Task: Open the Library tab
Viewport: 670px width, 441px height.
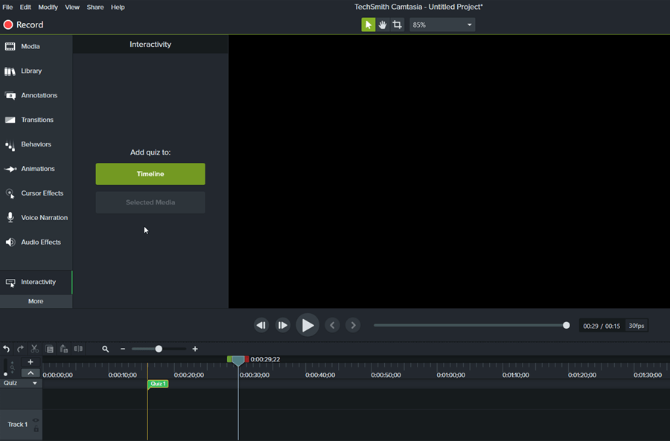Action: [36, 71]
